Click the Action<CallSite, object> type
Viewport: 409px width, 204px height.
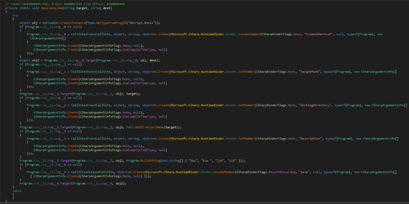[x=109, y=172]
